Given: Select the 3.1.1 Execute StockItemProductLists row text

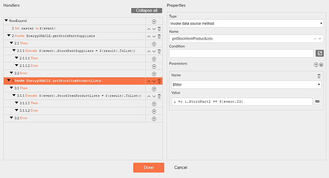Looking at the screenshot, I should pyautogui.click(x=79, y=96).
